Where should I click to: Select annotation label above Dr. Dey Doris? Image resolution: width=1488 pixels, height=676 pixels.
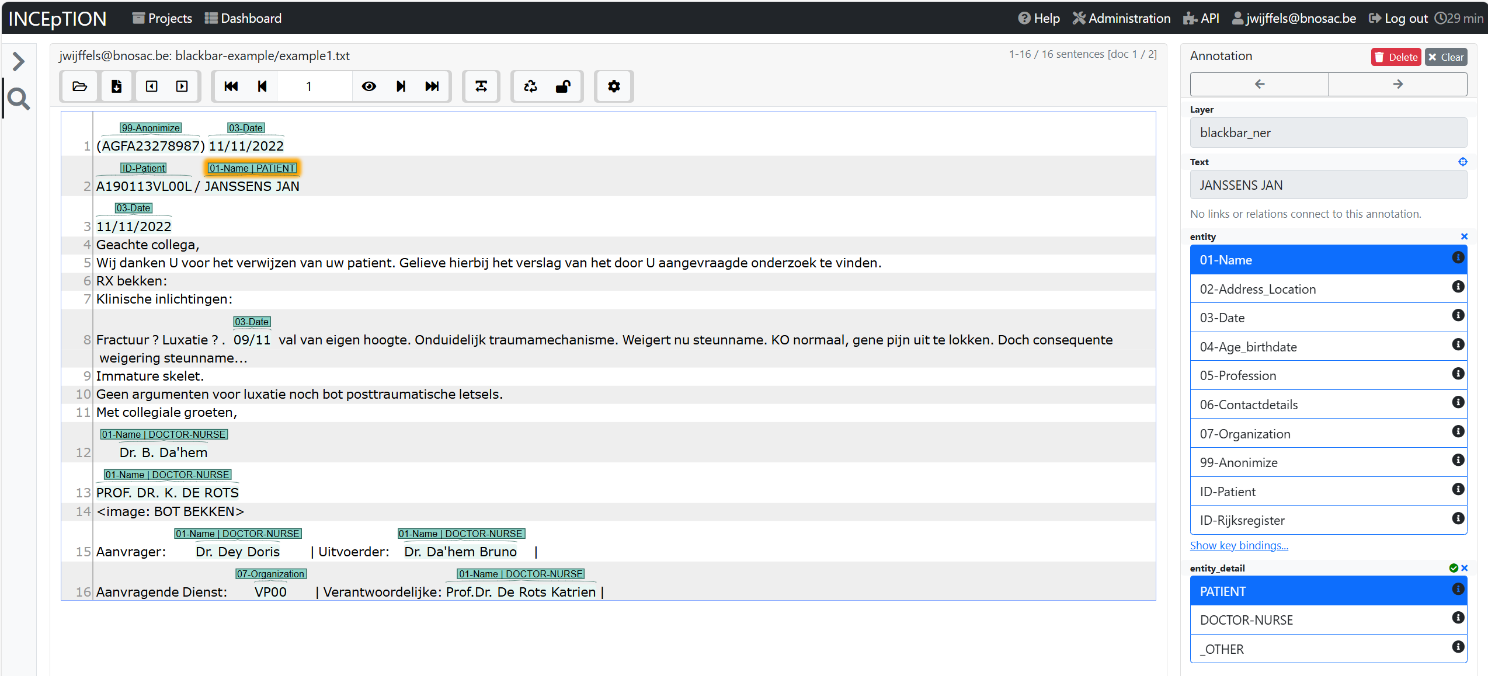(x=238, y=534)
